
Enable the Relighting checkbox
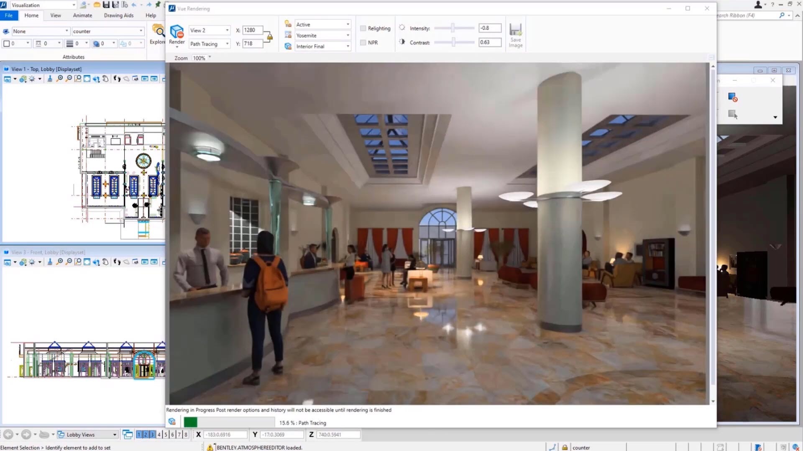click(x=363, y=28)
